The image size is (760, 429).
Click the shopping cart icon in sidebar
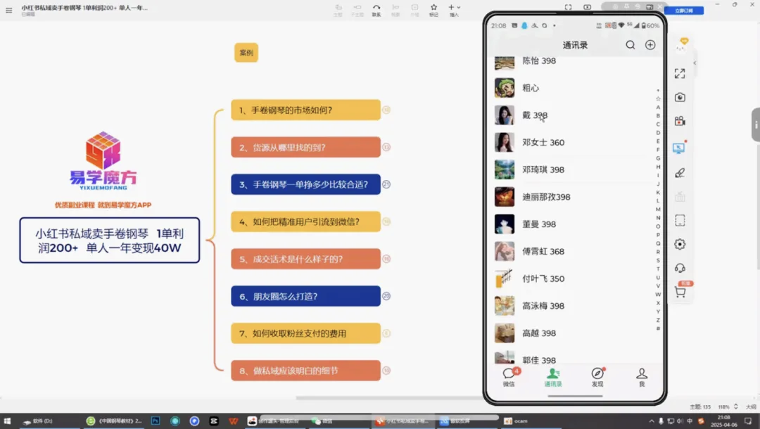coord(680,293)
